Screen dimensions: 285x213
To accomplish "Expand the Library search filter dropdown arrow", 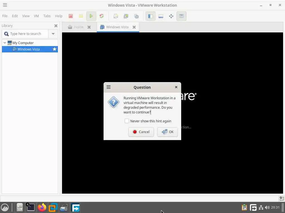I will [53, 34].
